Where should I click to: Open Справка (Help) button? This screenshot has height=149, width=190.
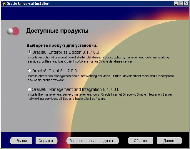point(46,141)
